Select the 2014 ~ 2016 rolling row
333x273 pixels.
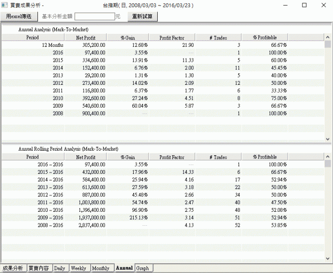(163, 179)
